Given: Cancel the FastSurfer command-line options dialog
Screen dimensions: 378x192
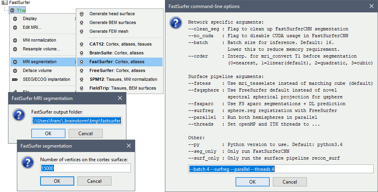Looking at the screenshot, I should 290,182.
